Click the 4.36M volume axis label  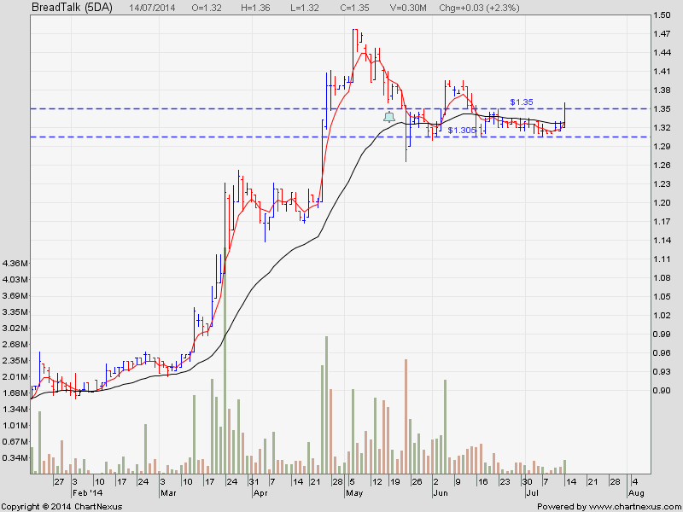click(15, 263)
